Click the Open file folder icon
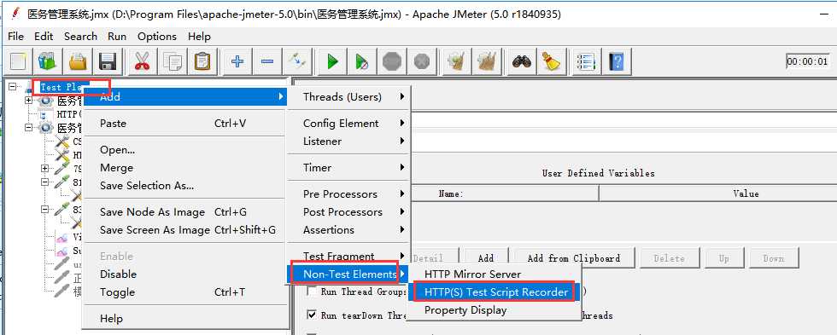 pos(78,61)
